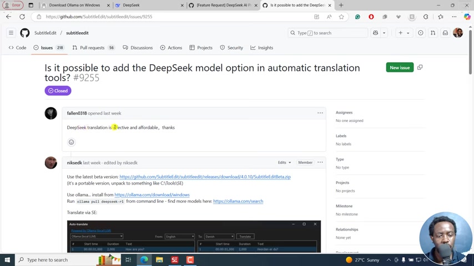Viewport: 474px width, 266px height.
Task: Open the Edge favorites list icon
Action: point(441,17)
